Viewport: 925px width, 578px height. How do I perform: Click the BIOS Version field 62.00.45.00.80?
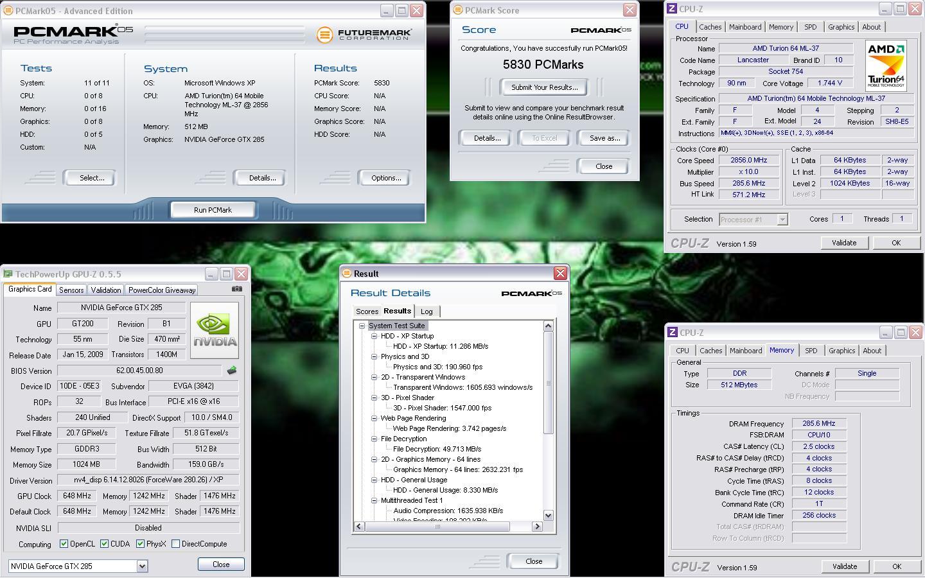139,371
